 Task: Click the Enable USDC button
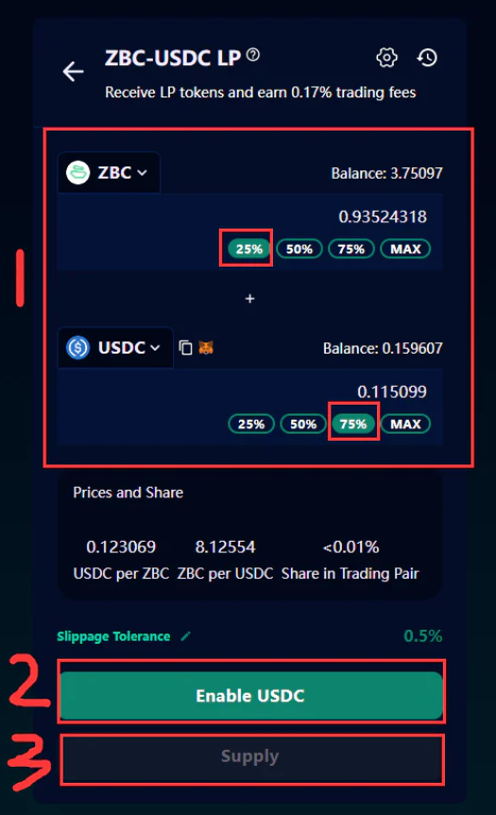251,696
